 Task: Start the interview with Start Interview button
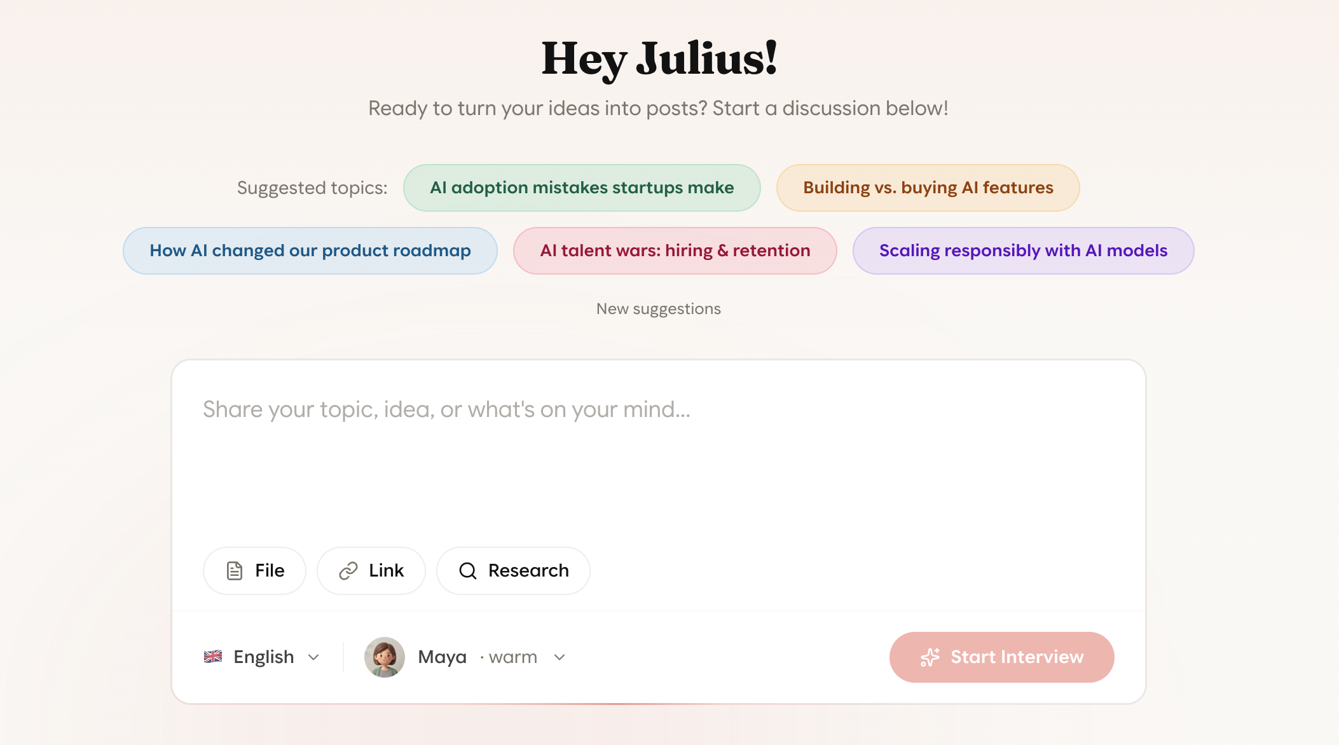[1001, 657]
